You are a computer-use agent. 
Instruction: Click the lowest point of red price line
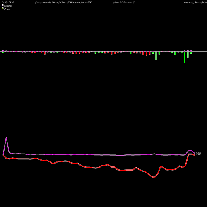(154, 177)
